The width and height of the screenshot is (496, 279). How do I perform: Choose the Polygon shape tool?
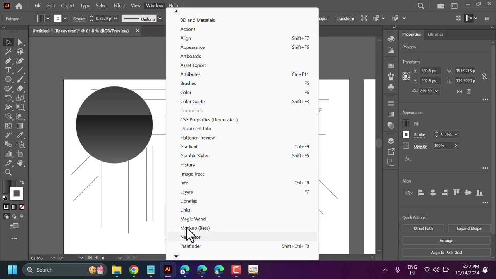tap(8, 79)
